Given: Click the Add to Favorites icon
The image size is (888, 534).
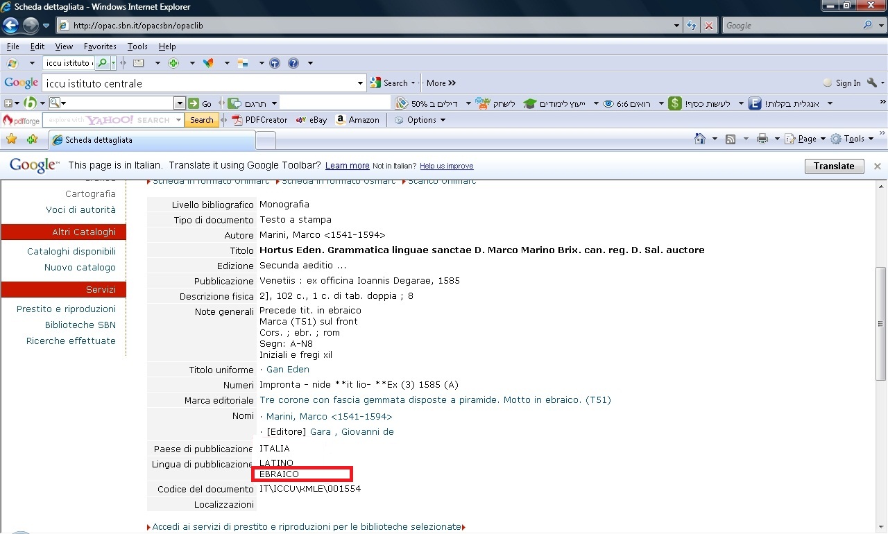Looking at the screenshot, I should (x=32, y=139).
